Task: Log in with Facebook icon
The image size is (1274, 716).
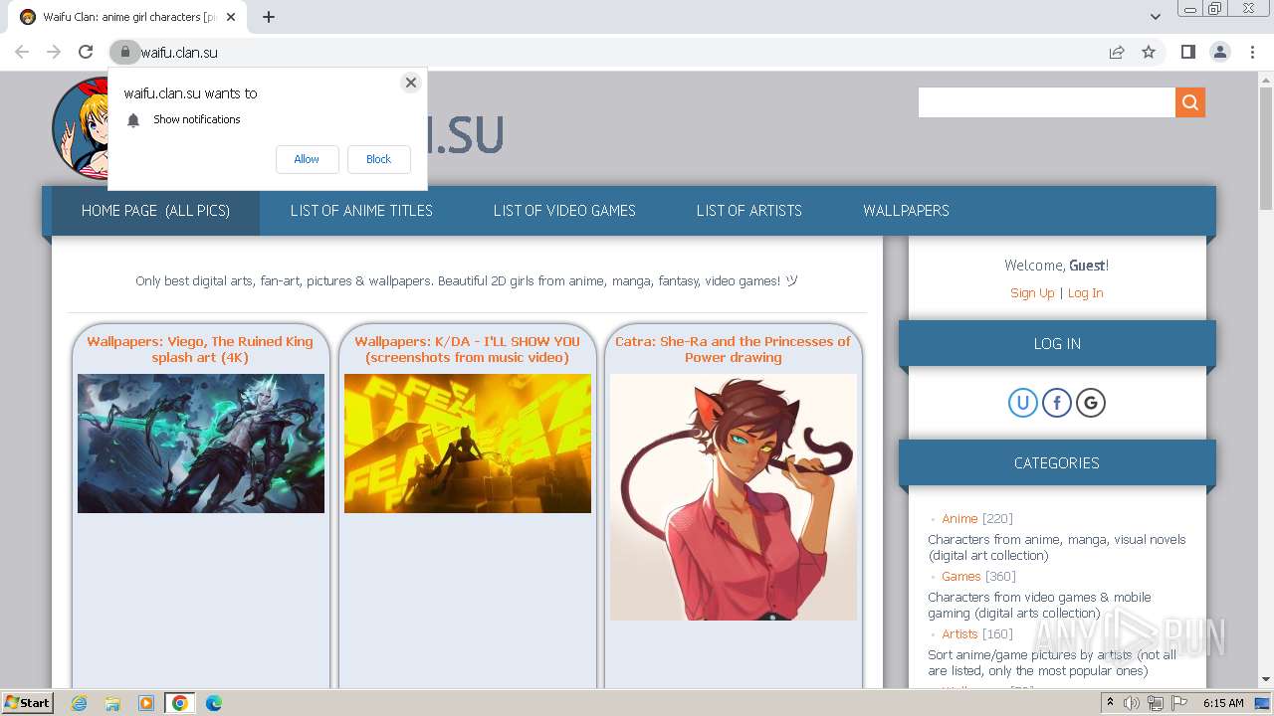Action: point(1057,403)
